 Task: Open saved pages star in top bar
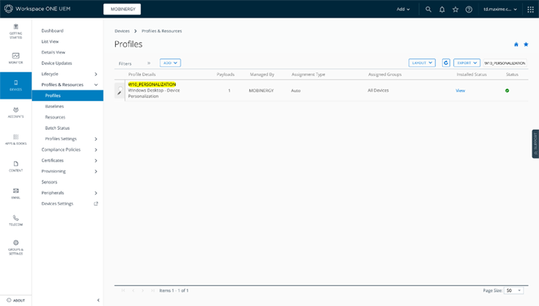455,10
